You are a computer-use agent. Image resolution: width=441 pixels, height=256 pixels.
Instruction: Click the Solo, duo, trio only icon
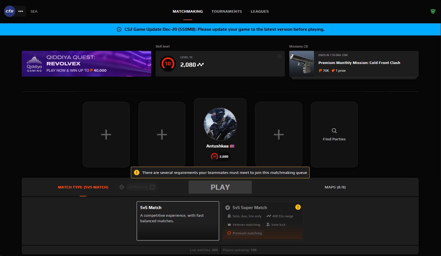(229, 216)
